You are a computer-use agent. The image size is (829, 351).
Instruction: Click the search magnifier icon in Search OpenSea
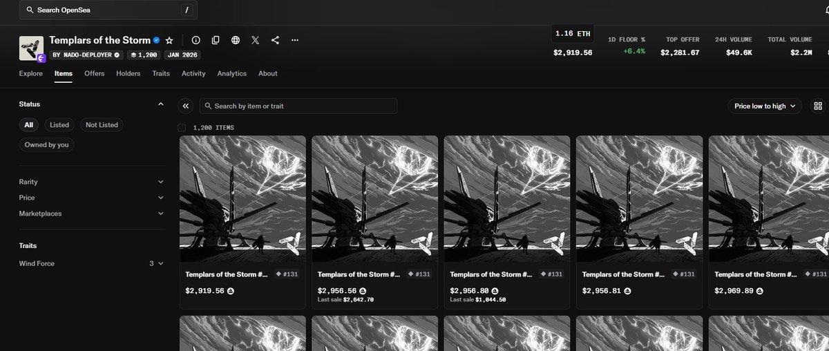click(x=30, y=10)
